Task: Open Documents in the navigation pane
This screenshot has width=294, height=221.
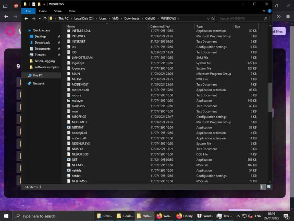Action: pos(42,49)
